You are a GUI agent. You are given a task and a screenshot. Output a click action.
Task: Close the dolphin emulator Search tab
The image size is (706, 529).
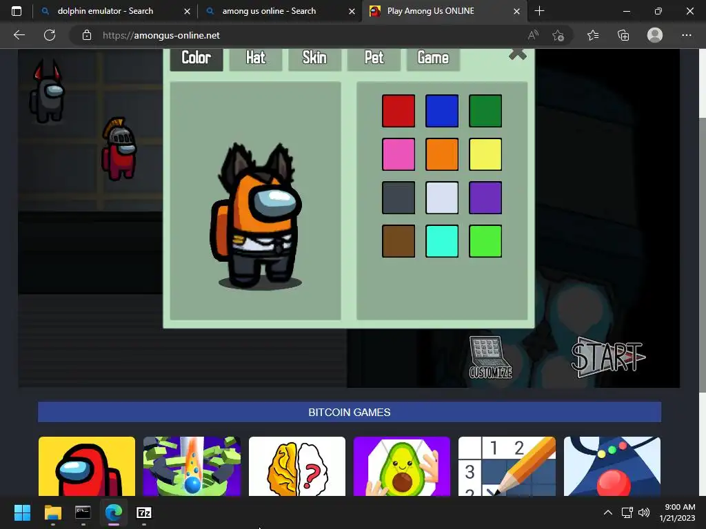188,11
